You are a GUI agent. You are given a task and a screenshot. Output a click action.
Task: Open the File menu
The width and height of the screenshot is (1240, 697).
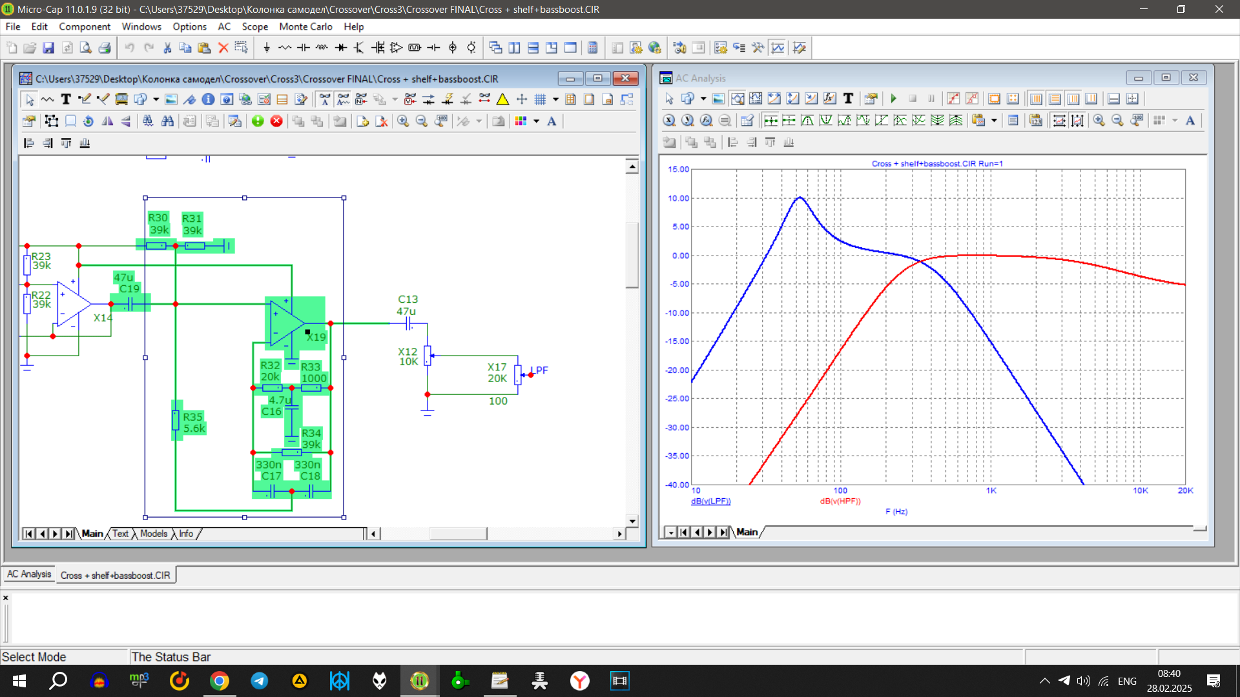[13, 26]
